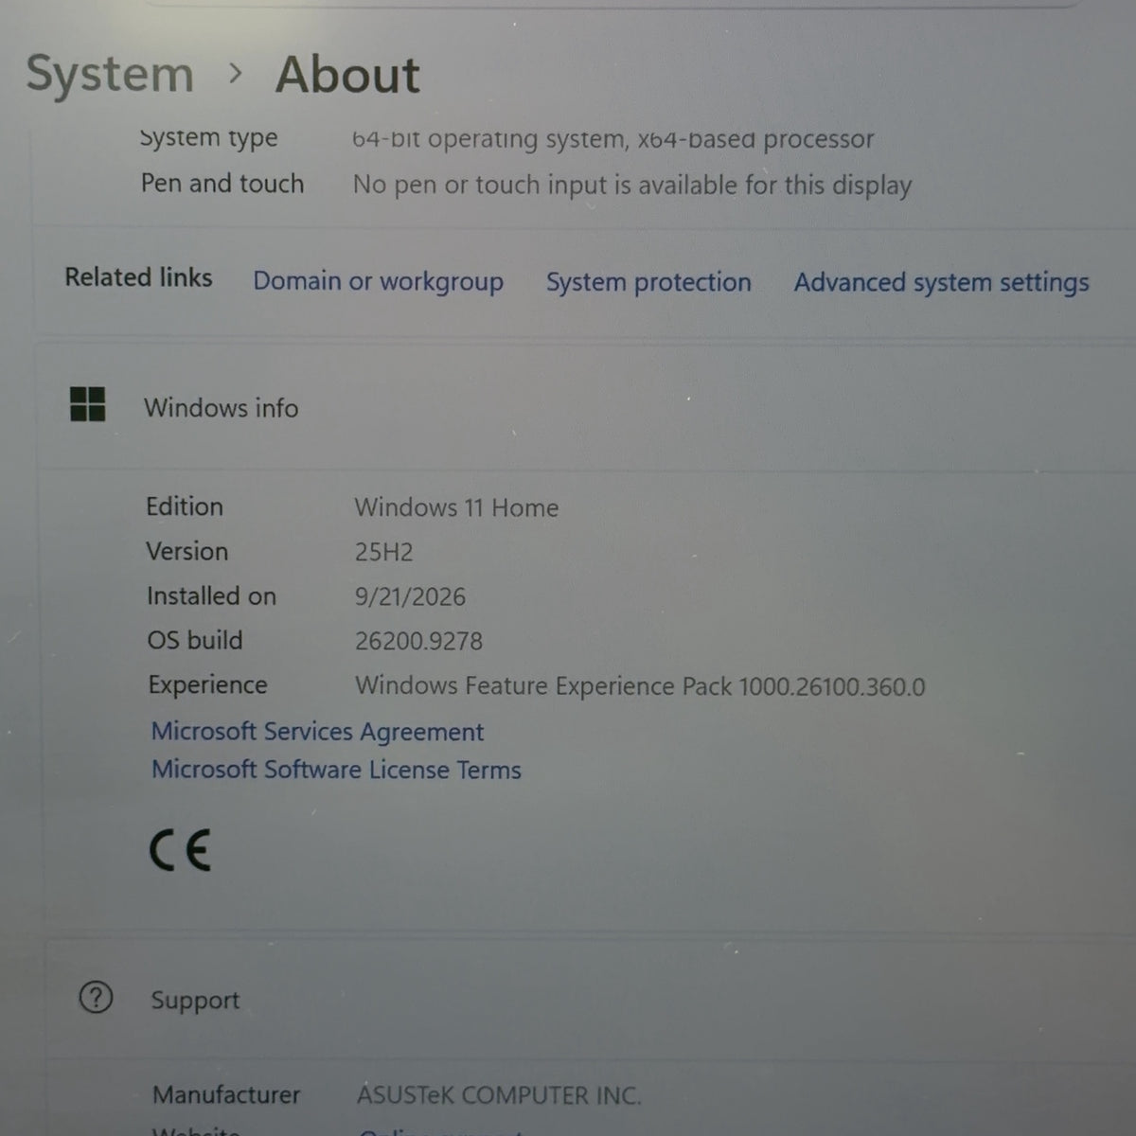The image size is (1136, 1136).
Task: Click the Version label
Action: (x=187, y=551)
